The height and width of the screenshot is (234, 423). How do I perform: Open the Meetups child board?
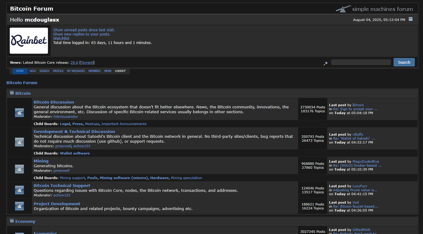(92, 124)
